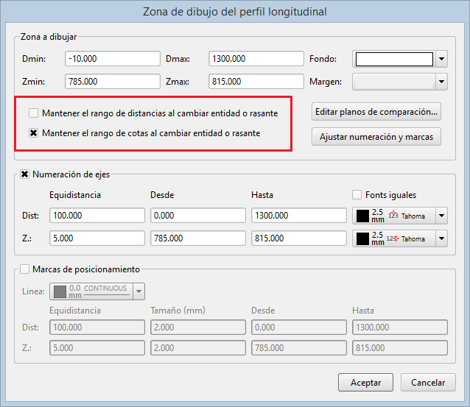
Task: Enable the Marcas de posicionamiento checkbox
Action: click(26, 269)
